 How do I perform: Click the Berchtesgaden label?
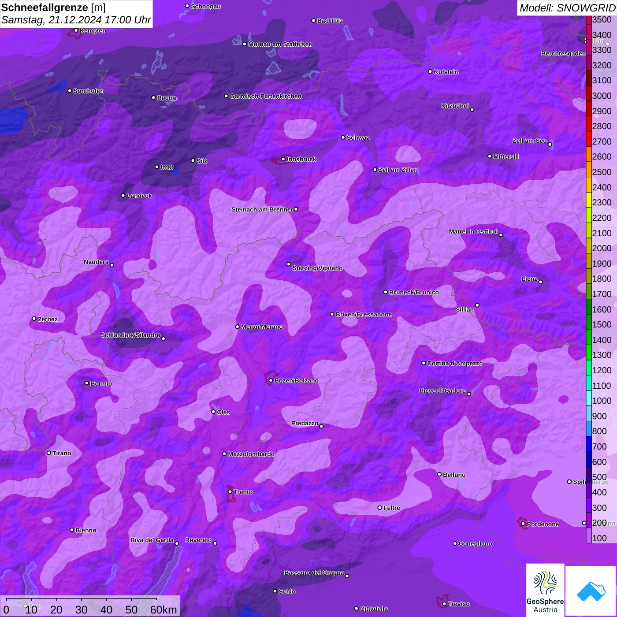click(x=564, y=53)
